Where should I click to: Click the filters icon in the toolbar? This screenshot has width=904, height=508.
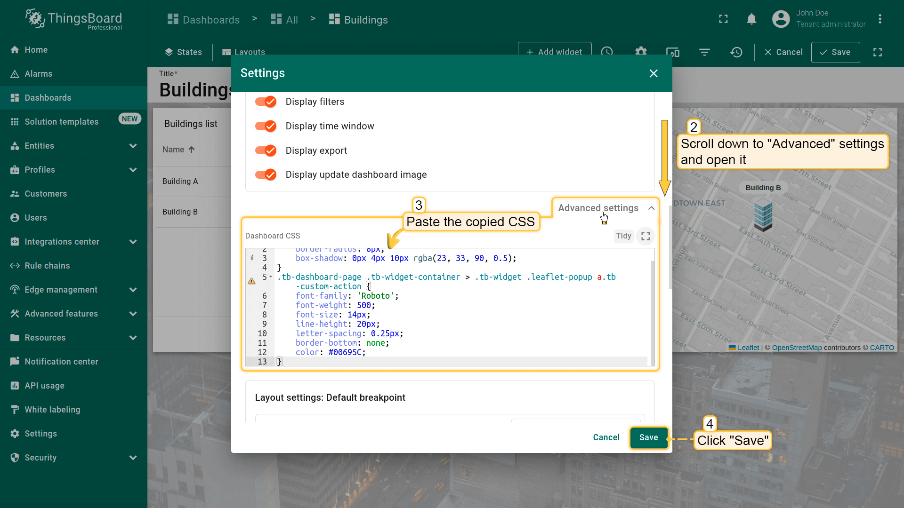704,52
